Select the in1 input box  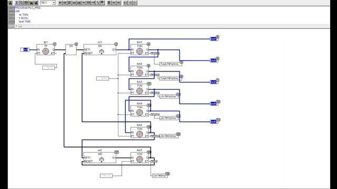(25, 50)
